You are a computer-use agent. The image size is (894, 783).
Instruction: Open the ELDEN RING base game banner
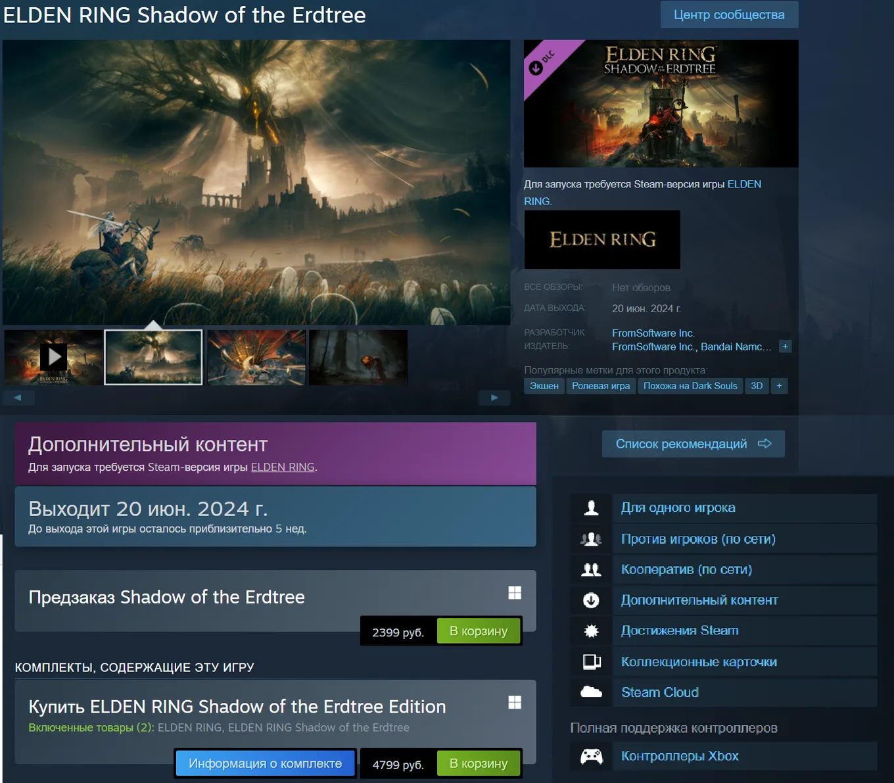pos(602,239)
